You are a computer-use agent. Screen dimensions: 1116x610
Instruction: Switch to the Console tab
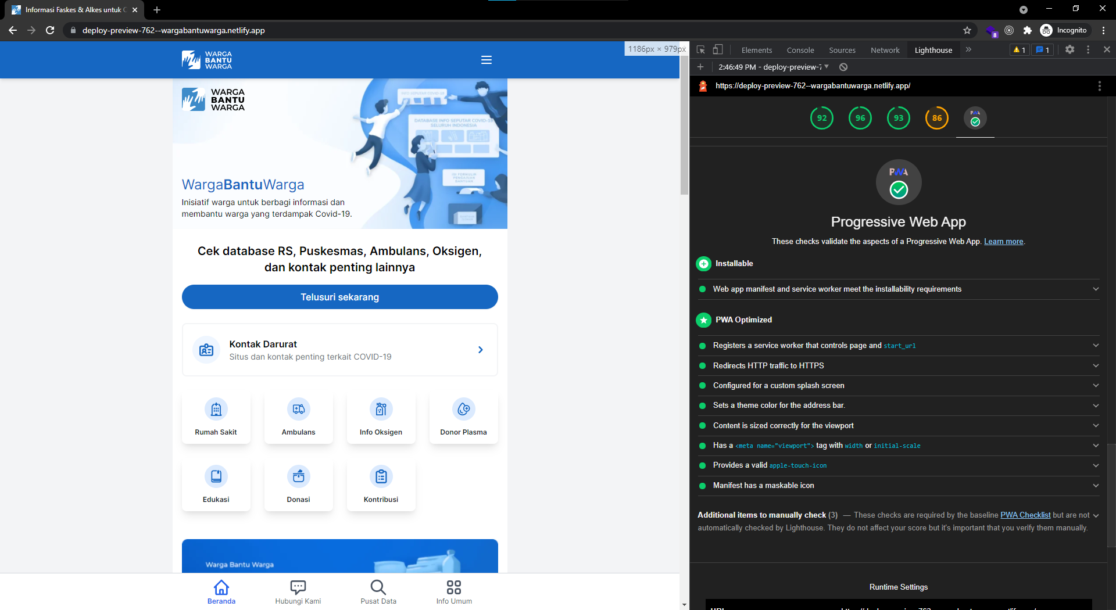pyautogui.click(x=800, y=50)
